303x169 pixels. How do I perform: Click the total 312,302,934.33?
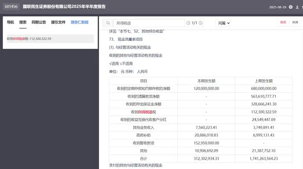point(206,158)
